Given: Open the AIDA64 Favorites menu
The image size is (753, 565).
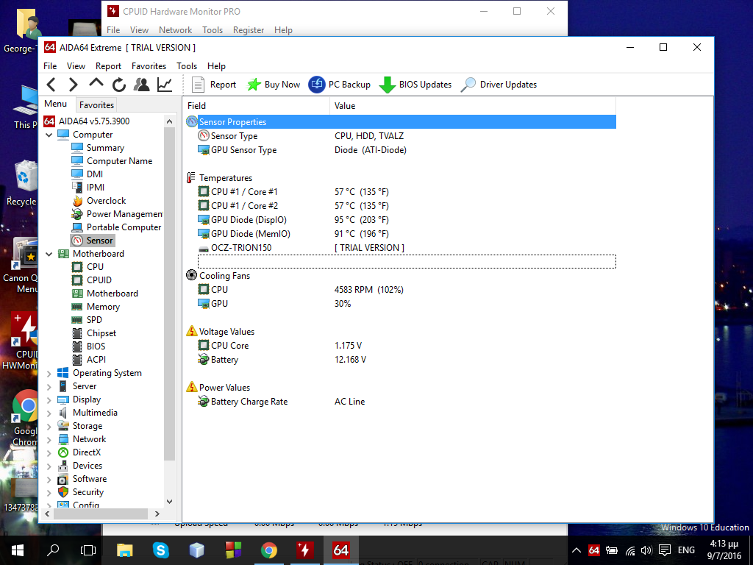Looking at the screenshot, I should [x=149, y=66].
